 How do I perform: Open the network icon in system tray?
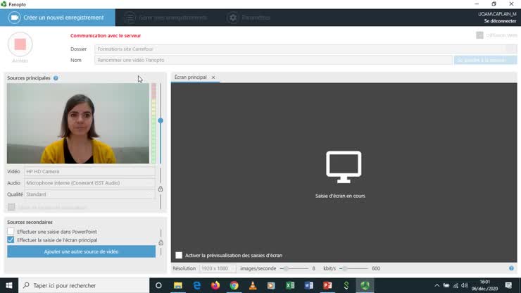456,285
